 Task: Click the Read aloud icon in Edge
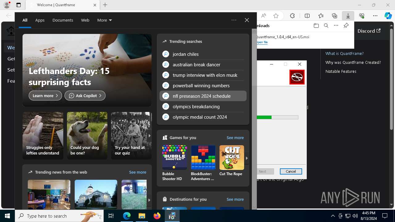point(264,16)
